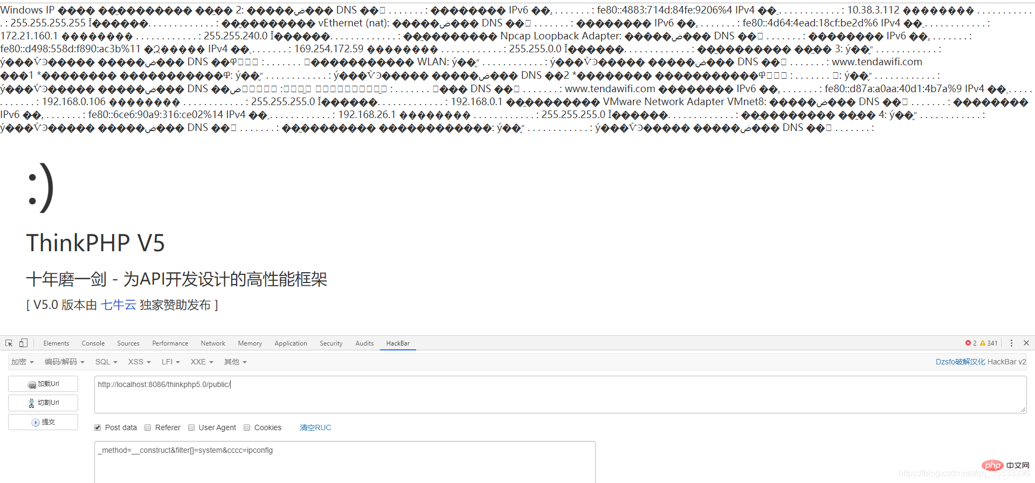
Task: Enable the Cookies checkbox
Action: click(x=247, y=427)
